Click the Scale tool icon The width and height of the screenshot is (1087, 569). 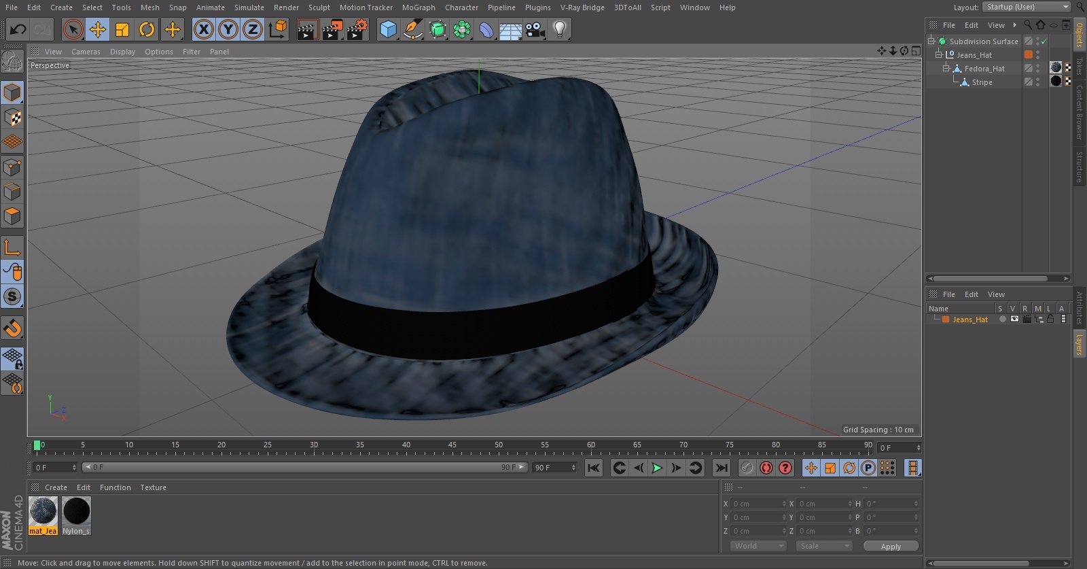[122, 29]
